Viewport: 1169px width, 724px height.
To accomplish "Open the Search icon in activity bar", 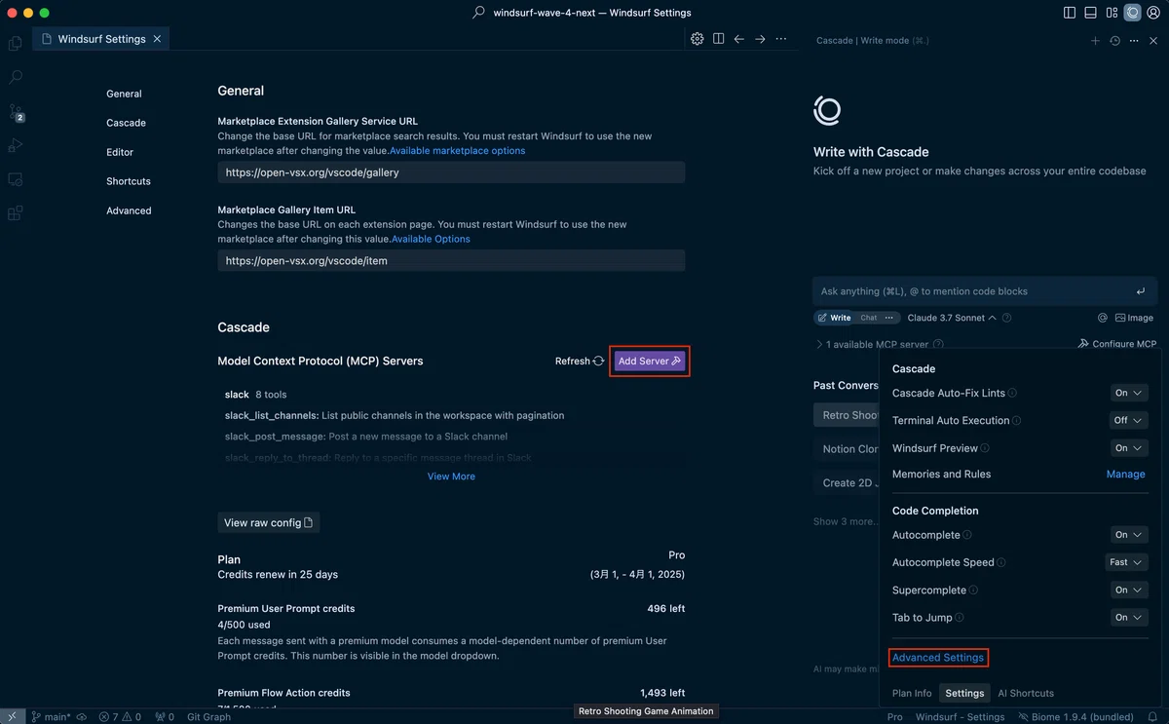I will pyautogui.click(x=15, y=77).
